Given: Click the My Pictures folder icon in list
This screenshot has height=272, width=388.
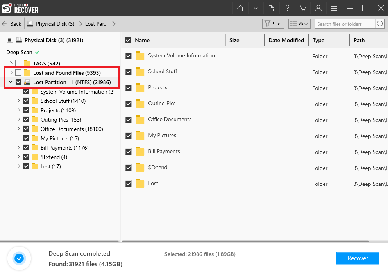Looking at the screenshot, I should (x=140, y=136).
